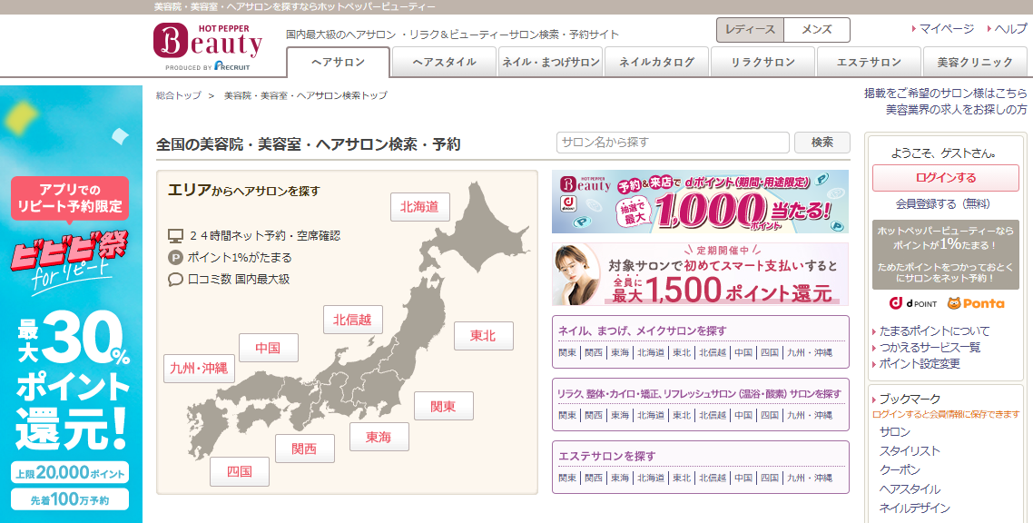Open サロン bookmark link

895,432
